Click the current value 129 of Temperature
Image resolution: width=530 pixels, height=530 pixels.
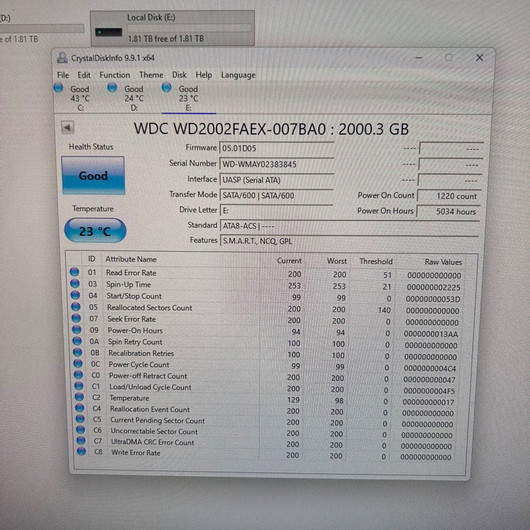(293, 400)
